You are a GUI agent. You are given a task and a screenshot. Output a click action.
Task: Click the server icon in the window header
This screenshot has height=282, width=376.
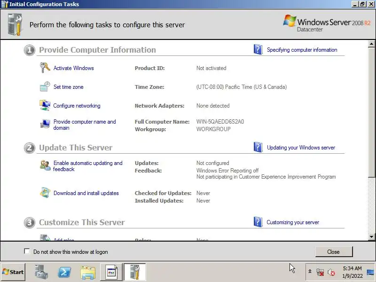pos(15,24)
